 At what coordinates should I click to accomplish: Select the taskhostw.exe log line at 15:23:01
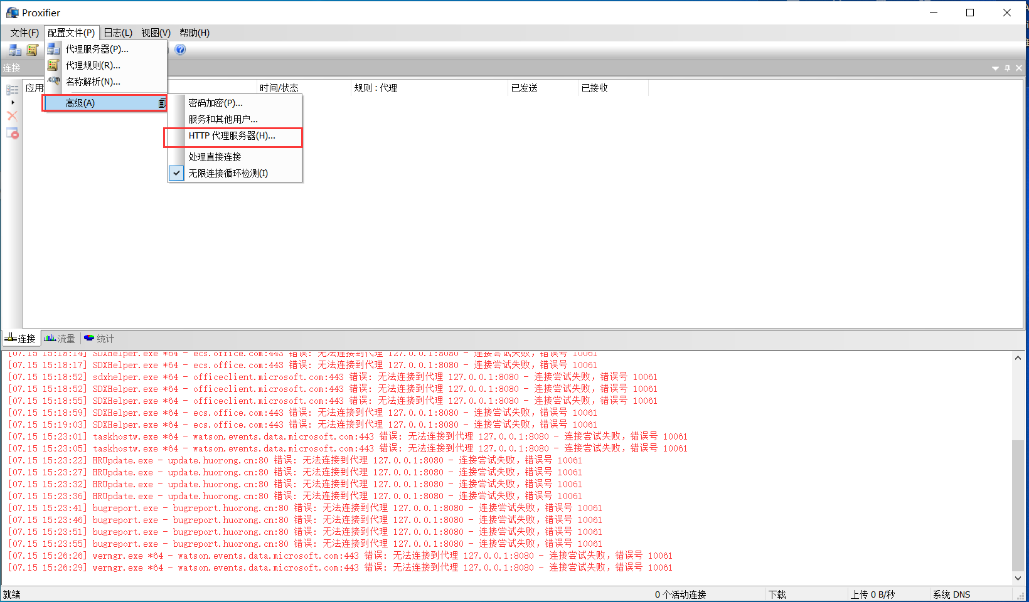(348, 436)
